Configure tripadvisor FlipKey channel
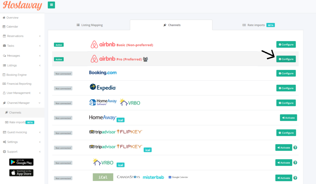316x184 pixels. pos(286,133)
